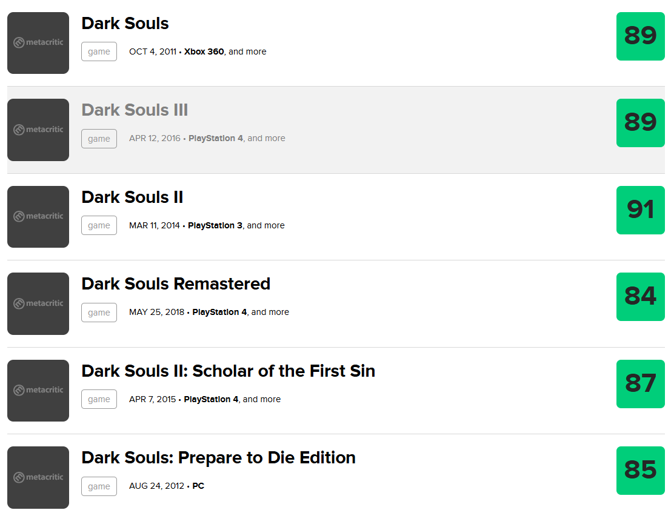Click the 85 metascore badge
The width and height of the screenshot is (671, 513).
pyautogui.click(x=640, y=471)
